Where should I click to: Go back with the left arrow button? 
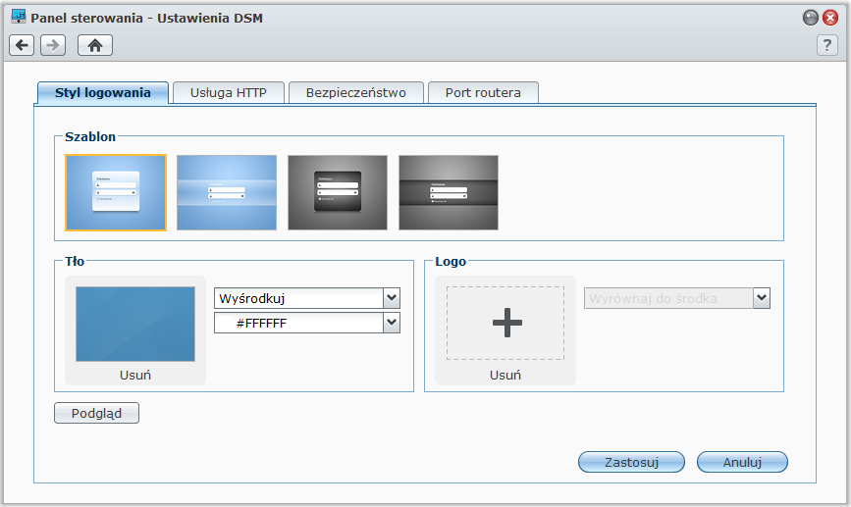(x=22, y=45)
